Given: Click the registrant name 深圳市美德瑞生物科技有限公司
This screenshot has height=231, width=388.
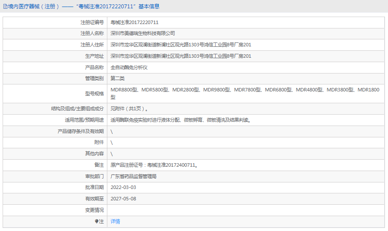Looking at the screenshot, I should tap(143, 33).
